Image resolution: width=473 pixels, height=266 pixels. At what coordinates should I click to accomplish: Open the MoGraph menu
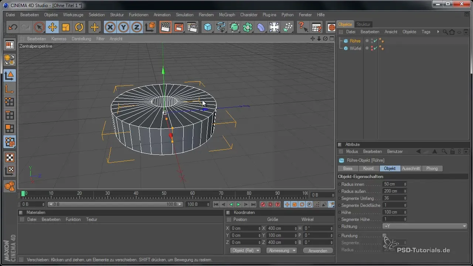pos(227,15)
